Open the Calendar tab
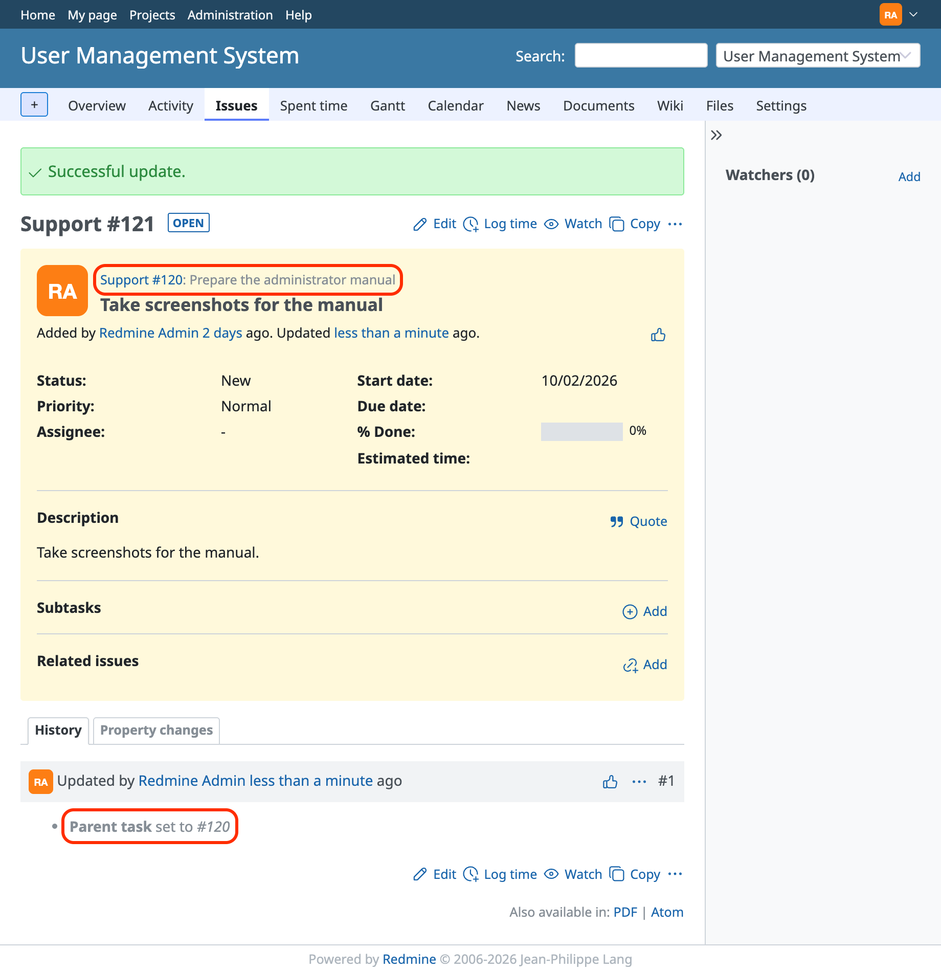 coord(456,105)
